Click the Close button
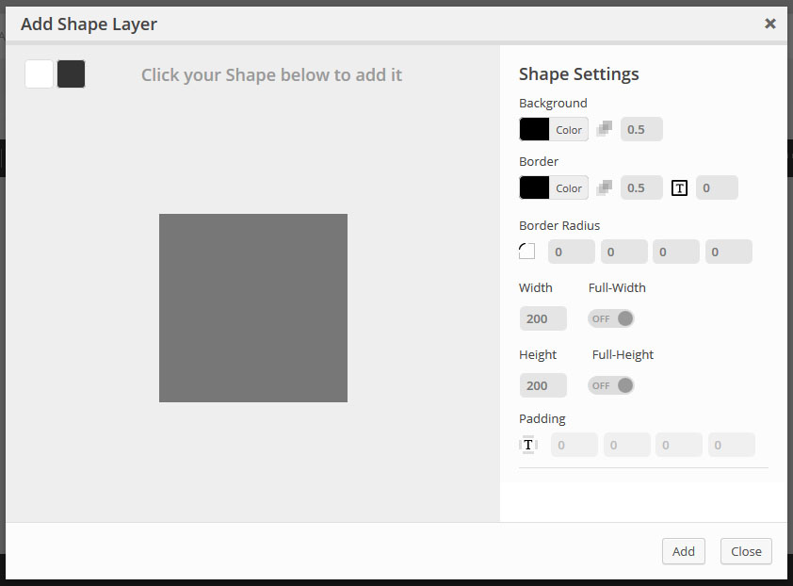 [746, 551]
